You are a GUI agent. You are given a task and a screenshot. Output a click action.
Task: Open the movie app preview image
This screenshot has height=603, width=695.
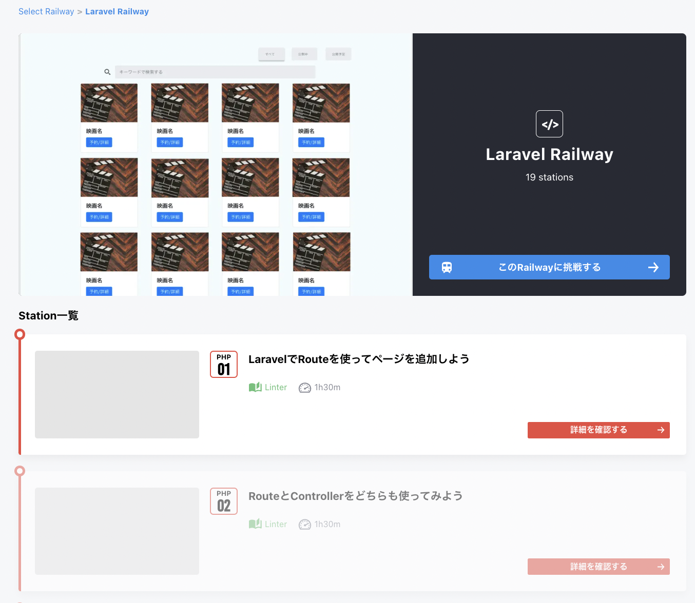coord(216,165)
